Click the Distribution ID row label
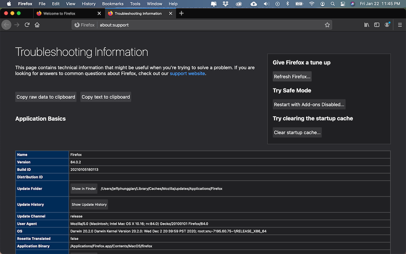Viewport: 406px width, 254px height. point(30,177)
